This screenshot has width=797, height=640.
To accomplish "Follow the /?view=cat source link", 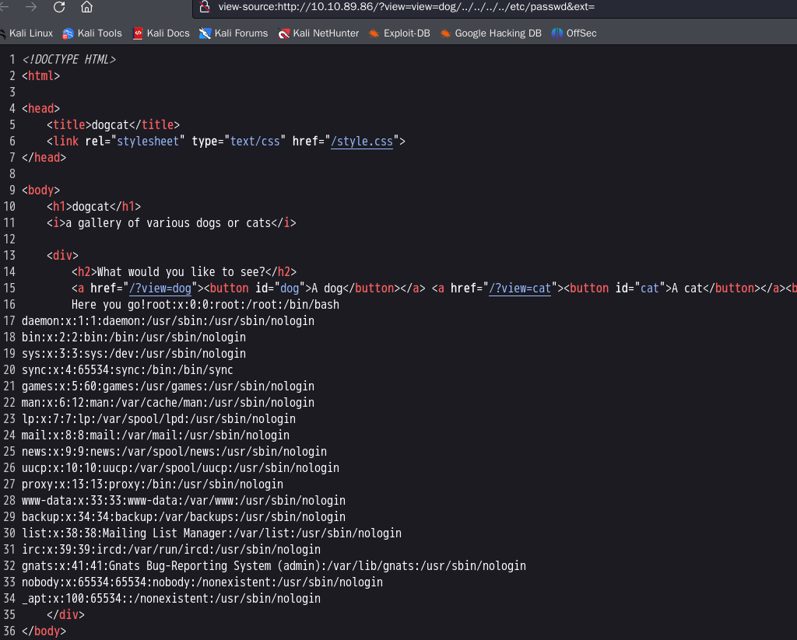I will tap(519, 288).
